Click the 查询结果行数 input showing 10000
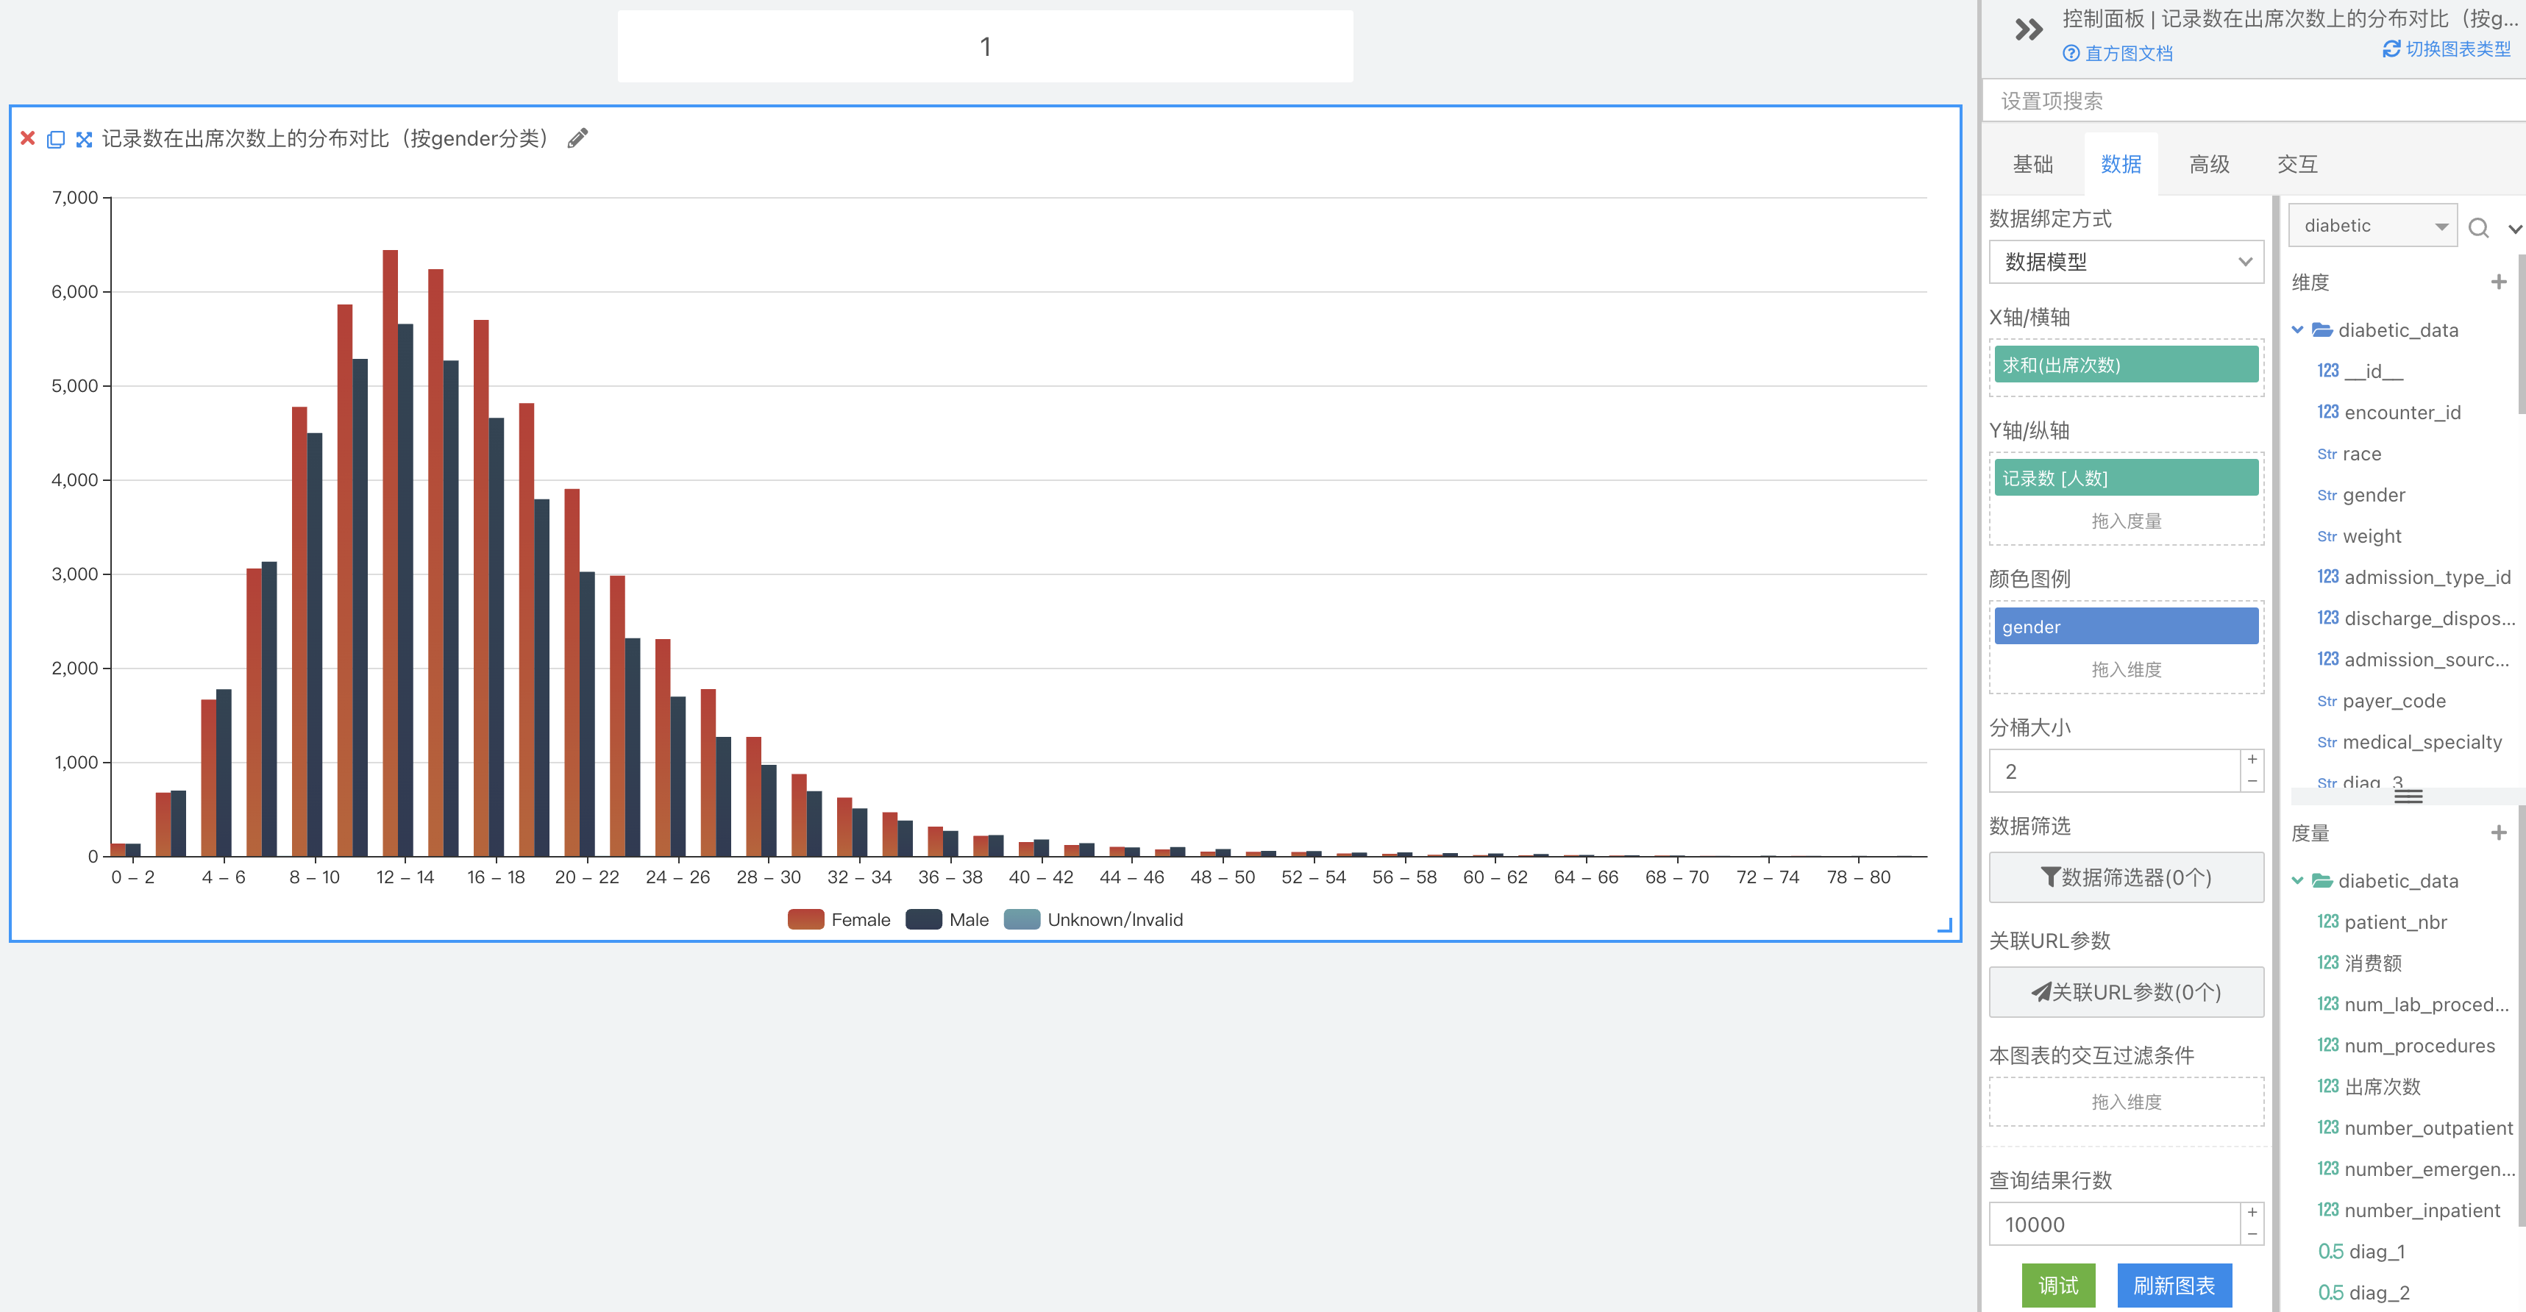This screenshot has width=2526, height=1312. point(2114,1224)
